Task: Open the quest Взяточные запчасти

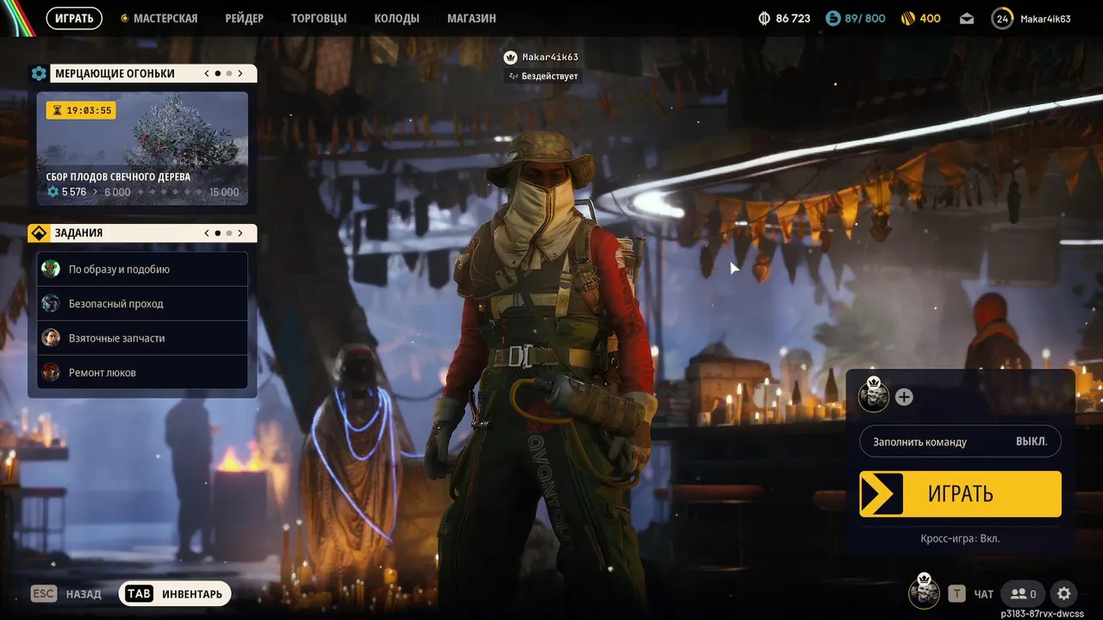Action: click(x=142, y=338)
